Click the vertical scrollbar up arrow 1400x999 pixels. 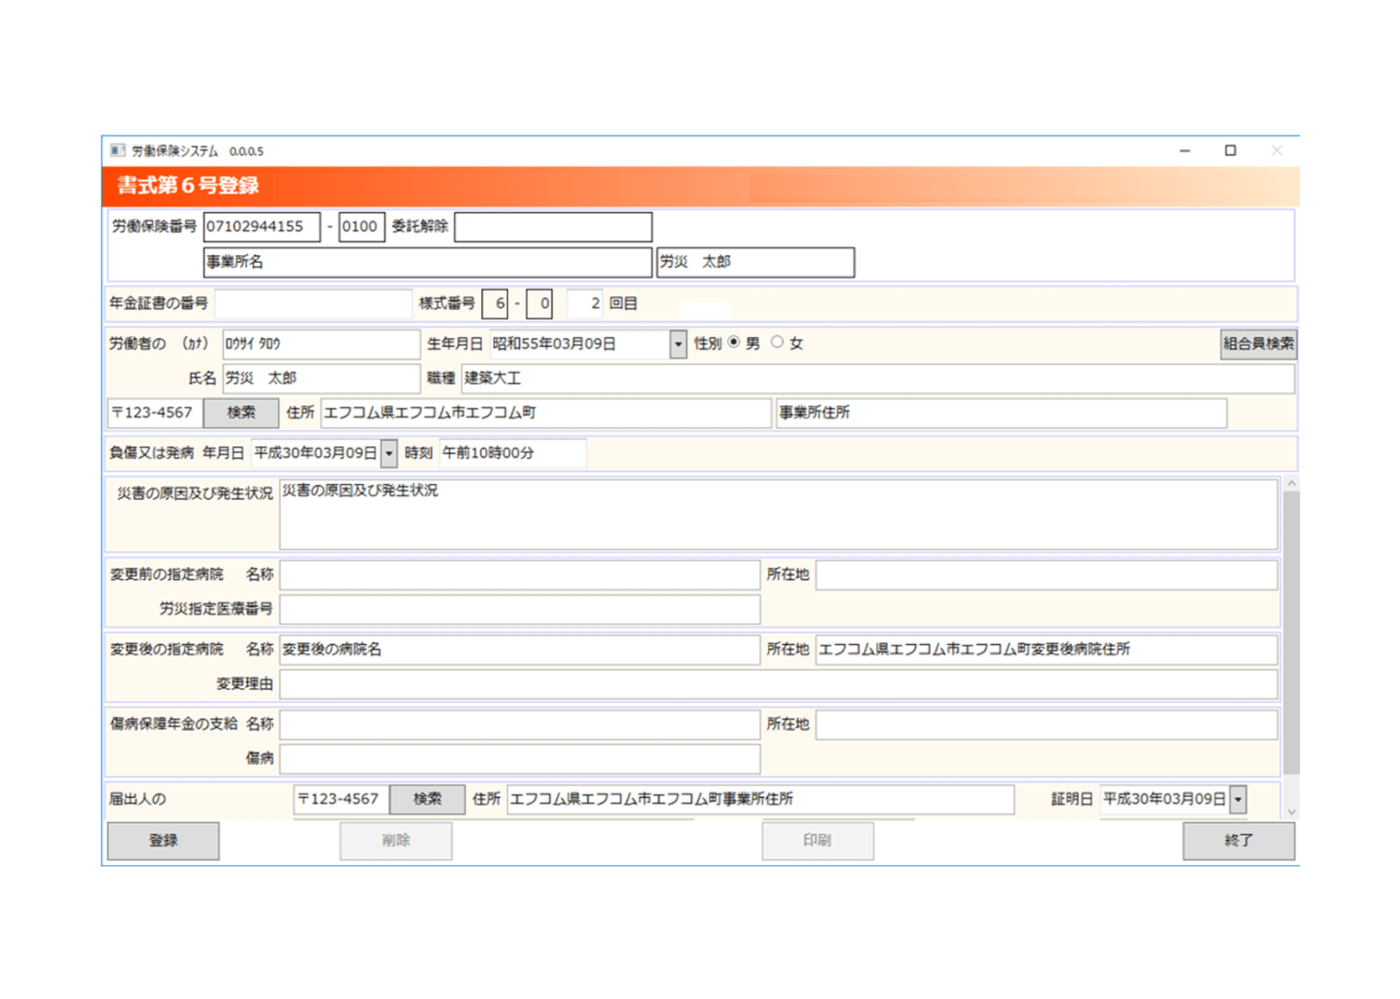(x=1291, y=483)
